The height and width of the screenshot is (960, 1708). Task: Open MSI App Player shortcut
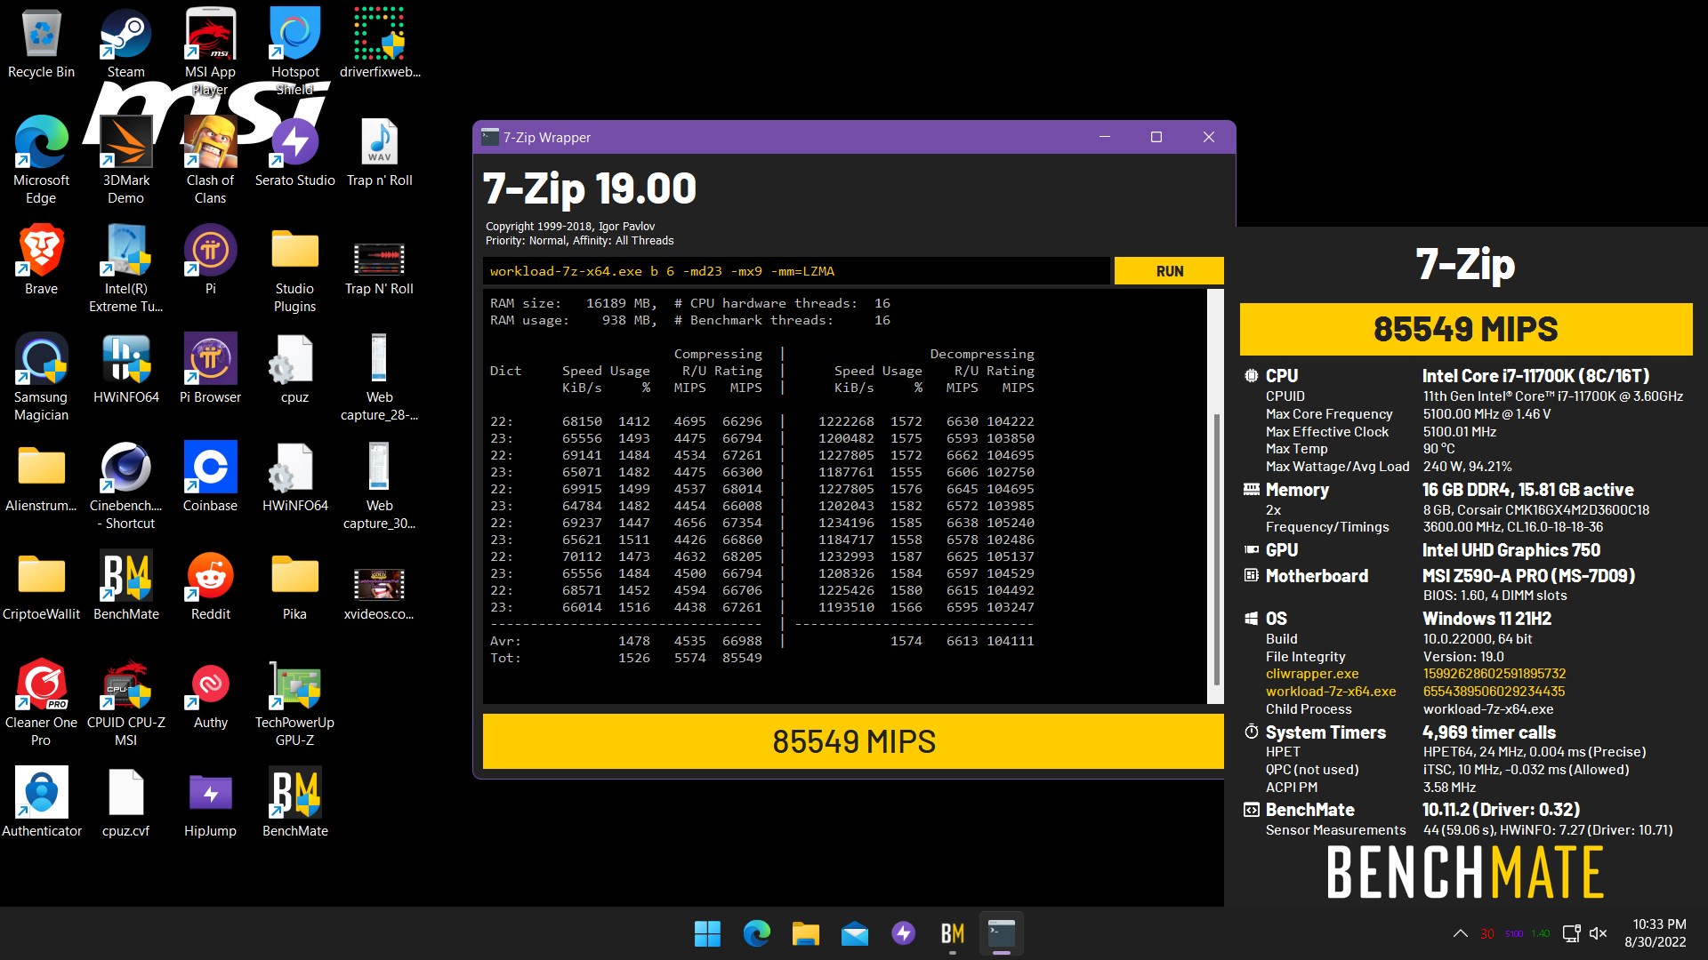(210, 52)
